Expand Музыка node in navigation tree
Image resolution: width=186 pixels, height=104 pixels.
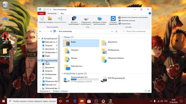click(40, 78)
